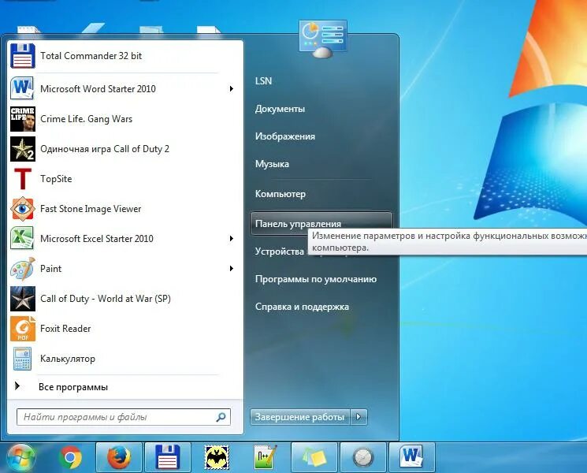Open Документы from the Start menu
Viewport: 587px width, 473px height.
280,109
